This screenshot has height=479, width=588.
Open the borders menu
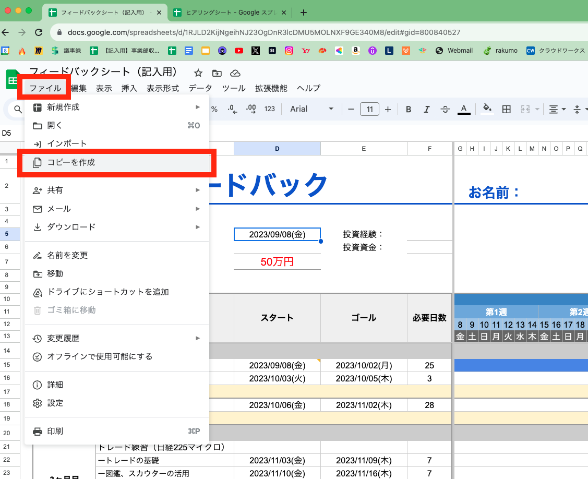pyautogui.click(x=506, y=109)
